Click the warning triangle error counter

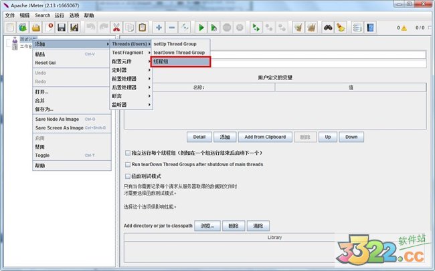pyautogui.click(x=404, y=27)
